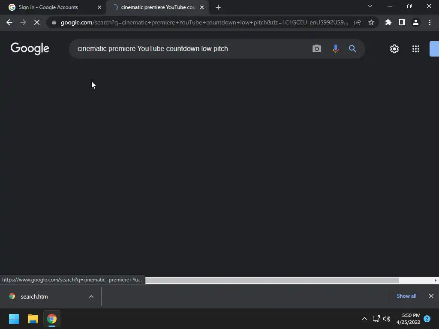Close the downloads bar
439x329 pixels.
pos(431,296)
